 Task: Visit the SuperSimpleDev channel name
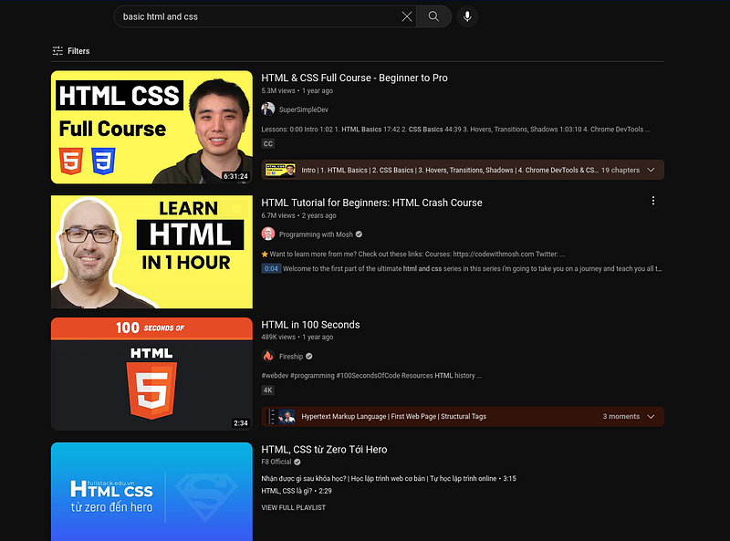304,109
